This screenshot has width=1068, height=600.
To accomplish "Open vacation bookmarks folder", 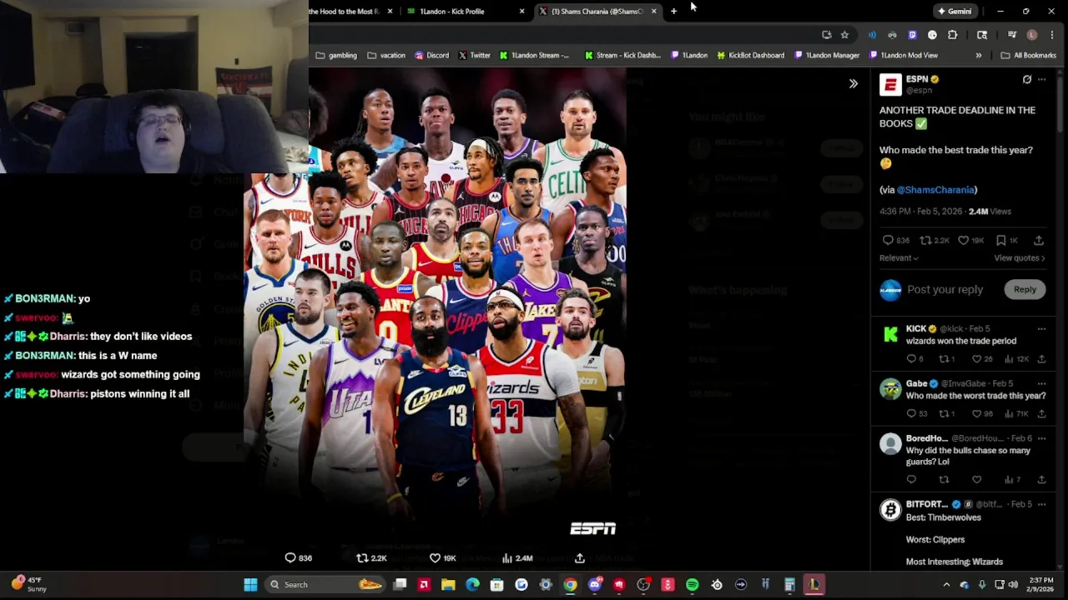I will [x=386, y=55].
